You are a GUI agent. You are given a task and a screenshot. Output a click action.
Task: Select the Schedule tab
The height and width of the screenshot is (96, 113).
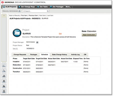pos(45,55)
